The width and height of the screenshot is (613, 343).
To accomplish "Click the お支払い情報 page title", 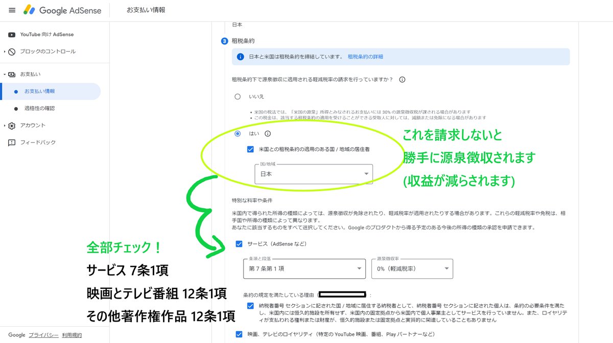I will (x=146, y=10).
